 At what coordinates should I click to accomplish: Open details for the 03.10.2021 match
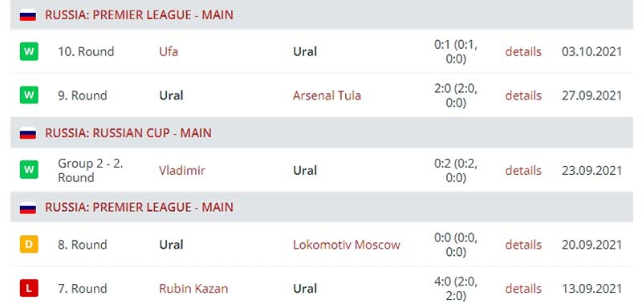523,52
